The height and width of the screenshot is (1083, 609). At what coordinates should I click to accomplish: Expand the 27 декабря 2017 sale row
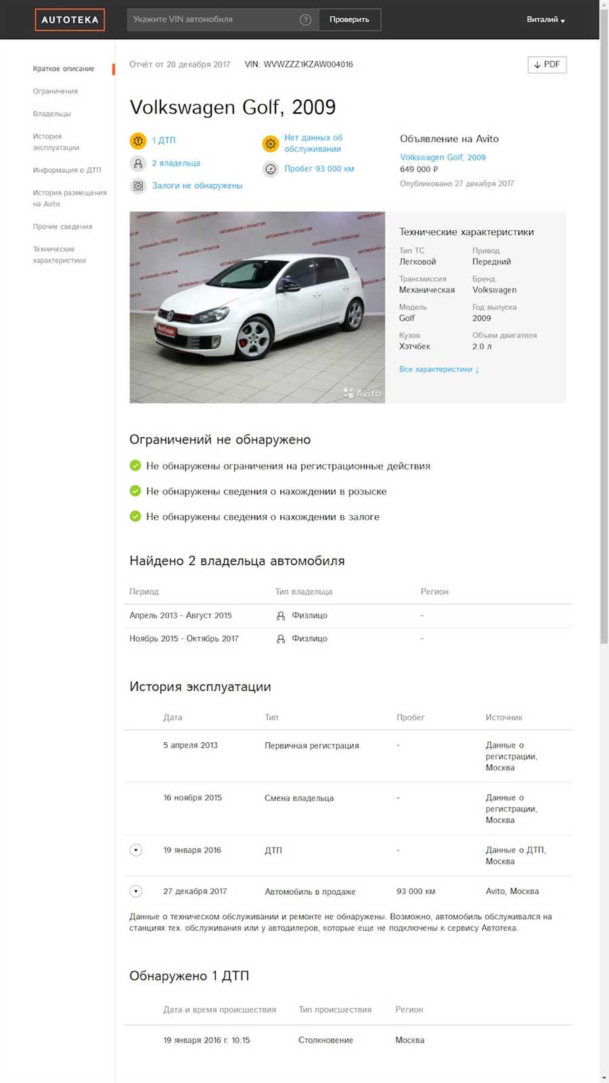point(136,891)
